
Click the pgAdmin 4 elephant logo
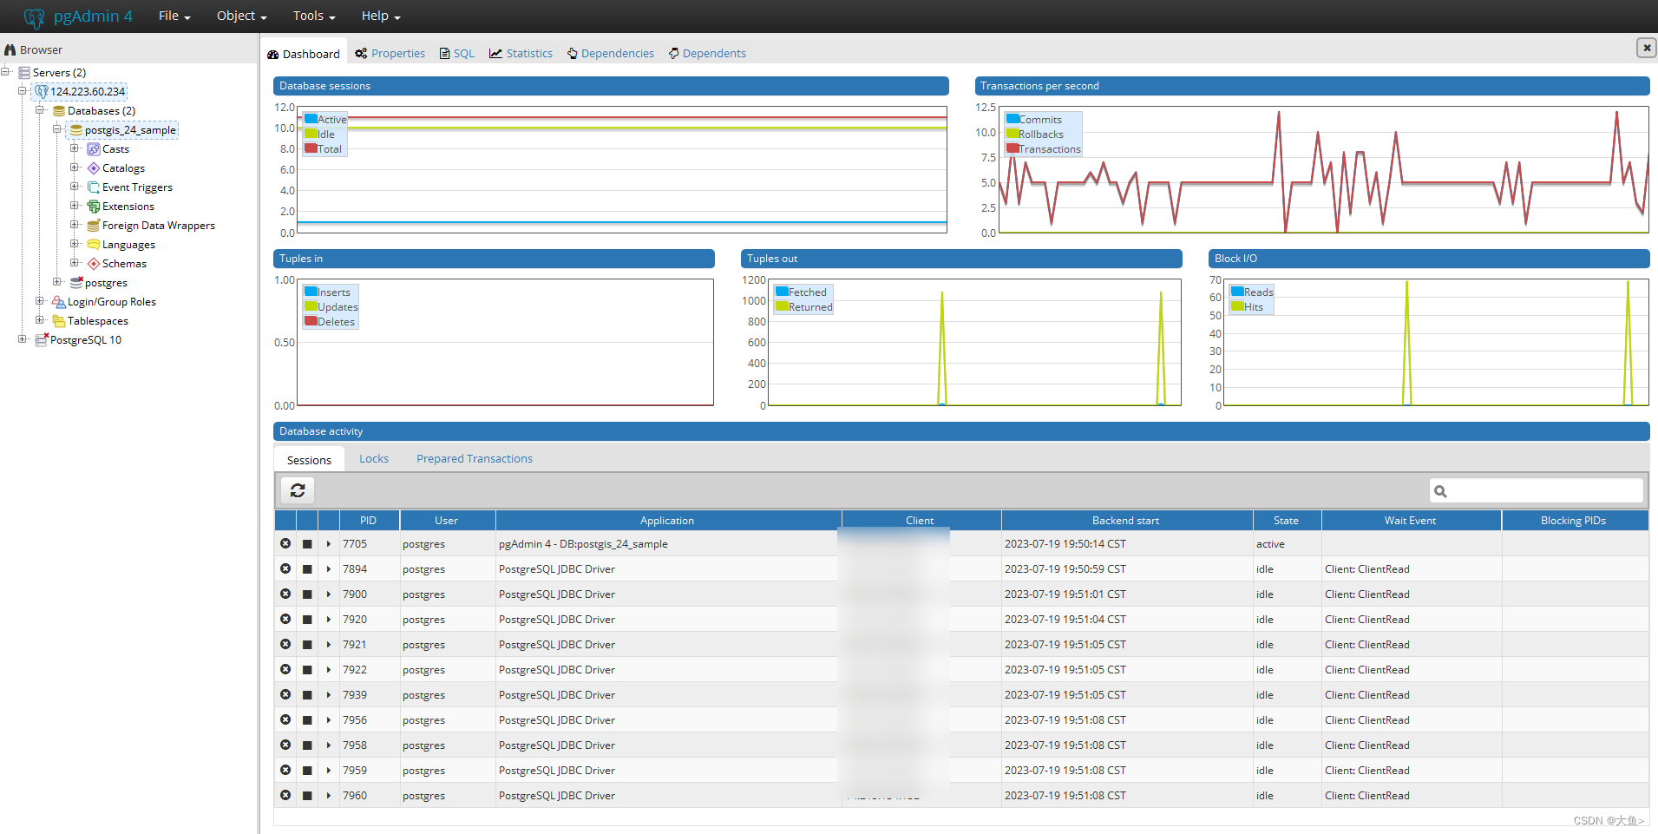click(35, 16)
